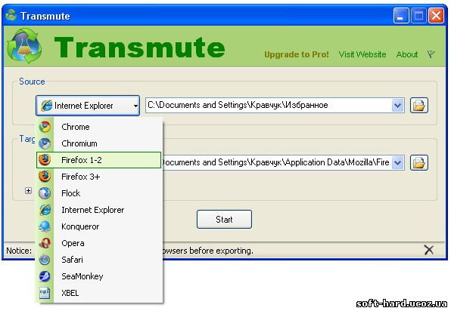Select the Safari compass icon
Viewport: 451px width, 311px height.
pos(45,260)
